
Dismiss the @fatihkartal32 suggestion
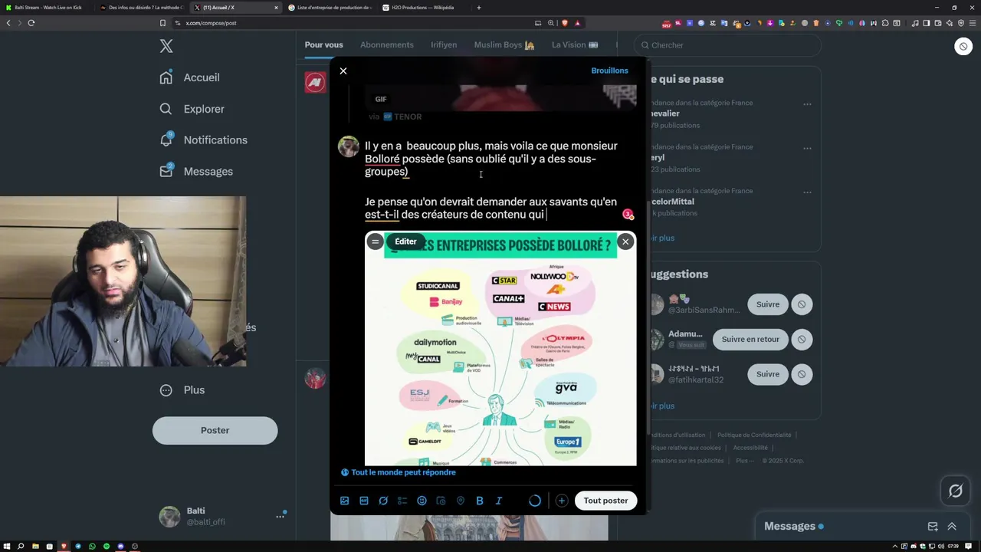(x=802, y=374)
